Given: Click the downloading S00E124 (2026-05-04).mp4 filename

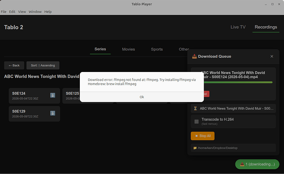Looking at the screenshot, I should [x=234, y=75].
